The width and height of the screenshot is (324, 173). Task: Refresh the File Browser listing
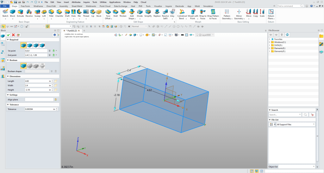coord(287,34)
